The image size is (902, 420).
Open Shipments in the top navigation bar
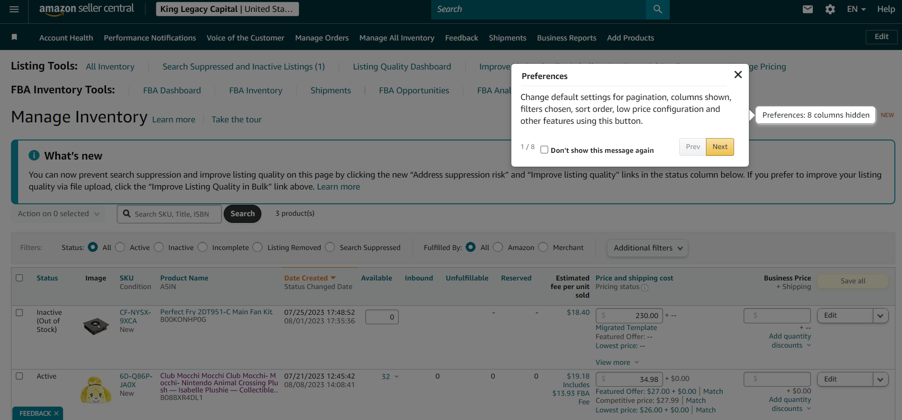[x=508, y=38]
